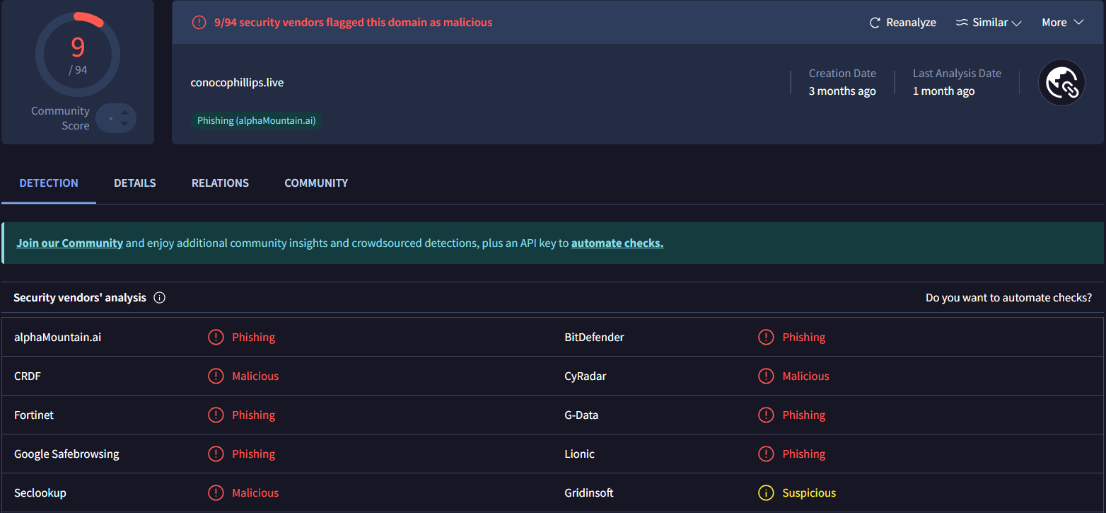Click Seclookup Malicious warning icon
The image size is (1106, 513).
tap(216, 493)
